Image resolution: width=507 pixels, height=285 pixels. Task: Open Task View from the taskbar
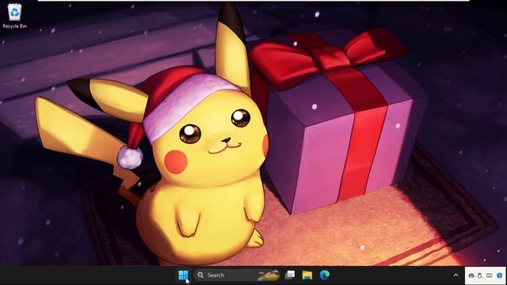coord(290,275)
